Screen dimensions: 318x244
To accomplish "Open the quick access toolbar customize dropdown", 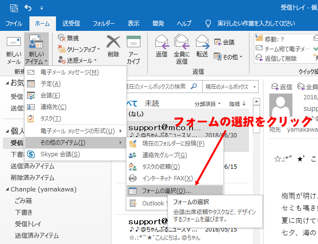I will coord(41,8).
